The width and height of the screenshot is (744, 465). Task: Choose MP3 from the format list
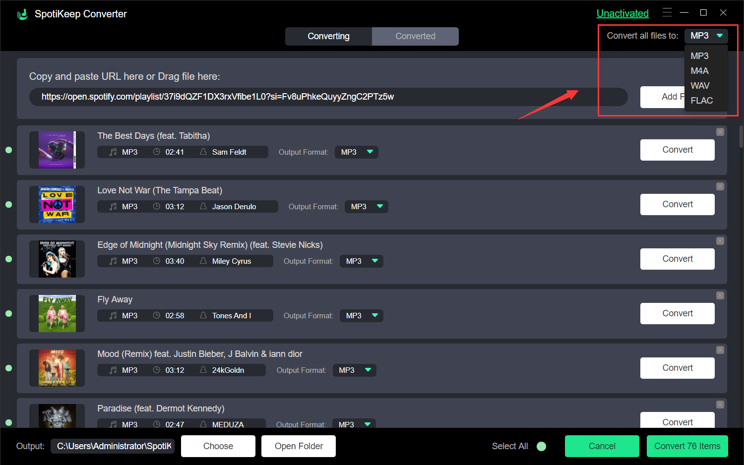(699, 56)
